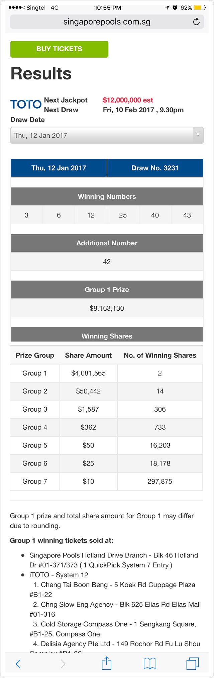The width and height of the screenshot is (214, 678).
Task: Open the Safari bookmarks icon
Action: [149, 664]
